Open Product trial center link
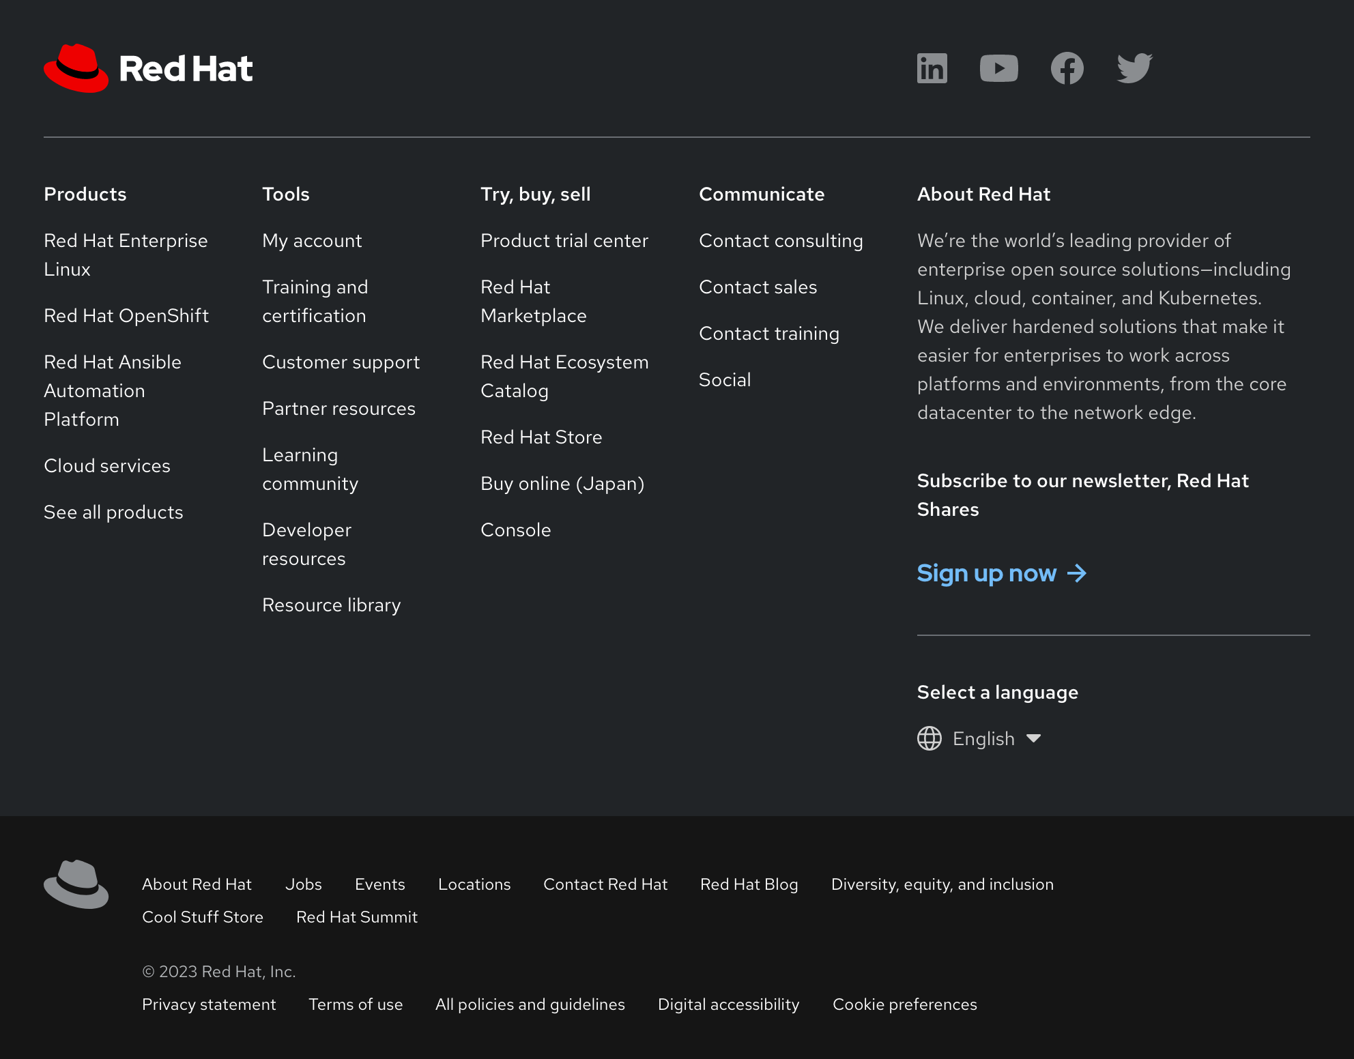Viewport: 1354px width, 1059px height. tap(564, 240)
